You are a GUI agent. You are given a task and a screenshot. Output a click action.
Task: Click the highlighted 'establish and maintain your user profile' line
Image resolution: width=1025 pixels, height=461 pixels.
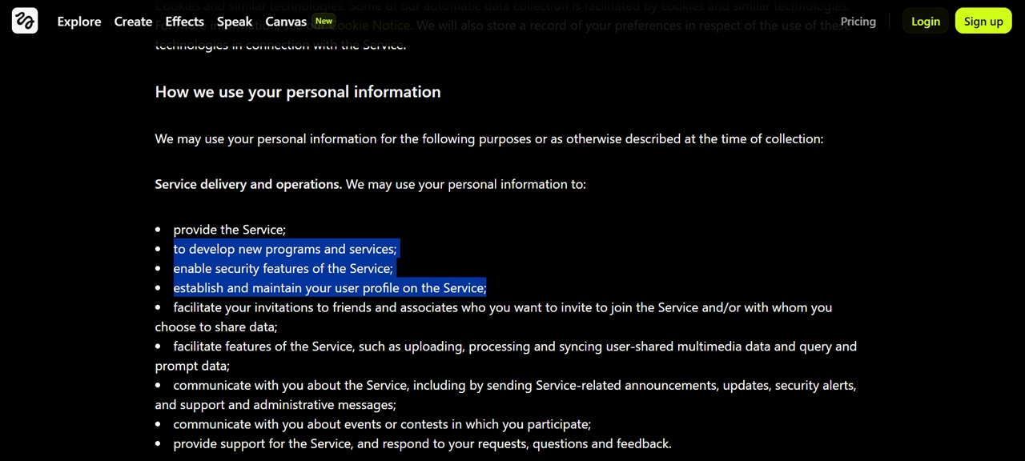pos(330,287)
